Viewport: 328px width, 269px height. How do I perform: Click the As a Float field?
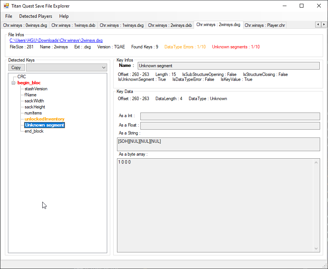[x=230, y=126]
